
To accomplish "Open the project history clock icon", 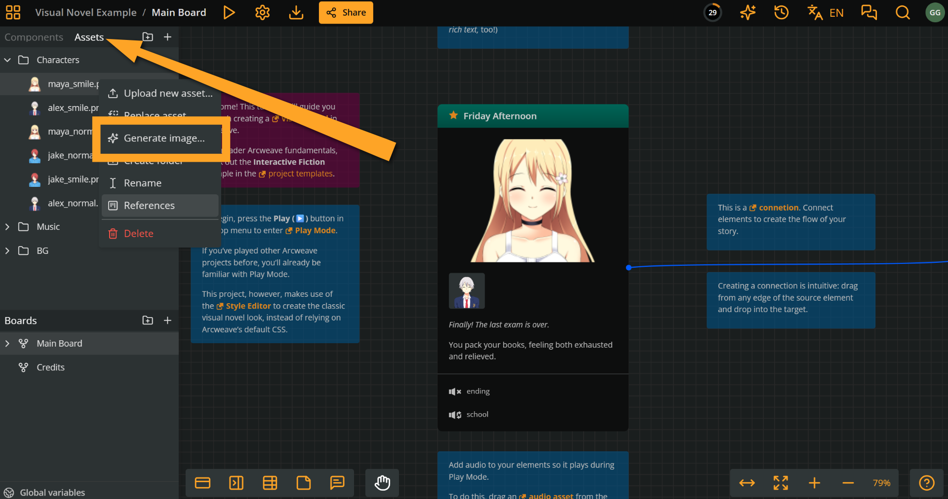I will 781,12.
